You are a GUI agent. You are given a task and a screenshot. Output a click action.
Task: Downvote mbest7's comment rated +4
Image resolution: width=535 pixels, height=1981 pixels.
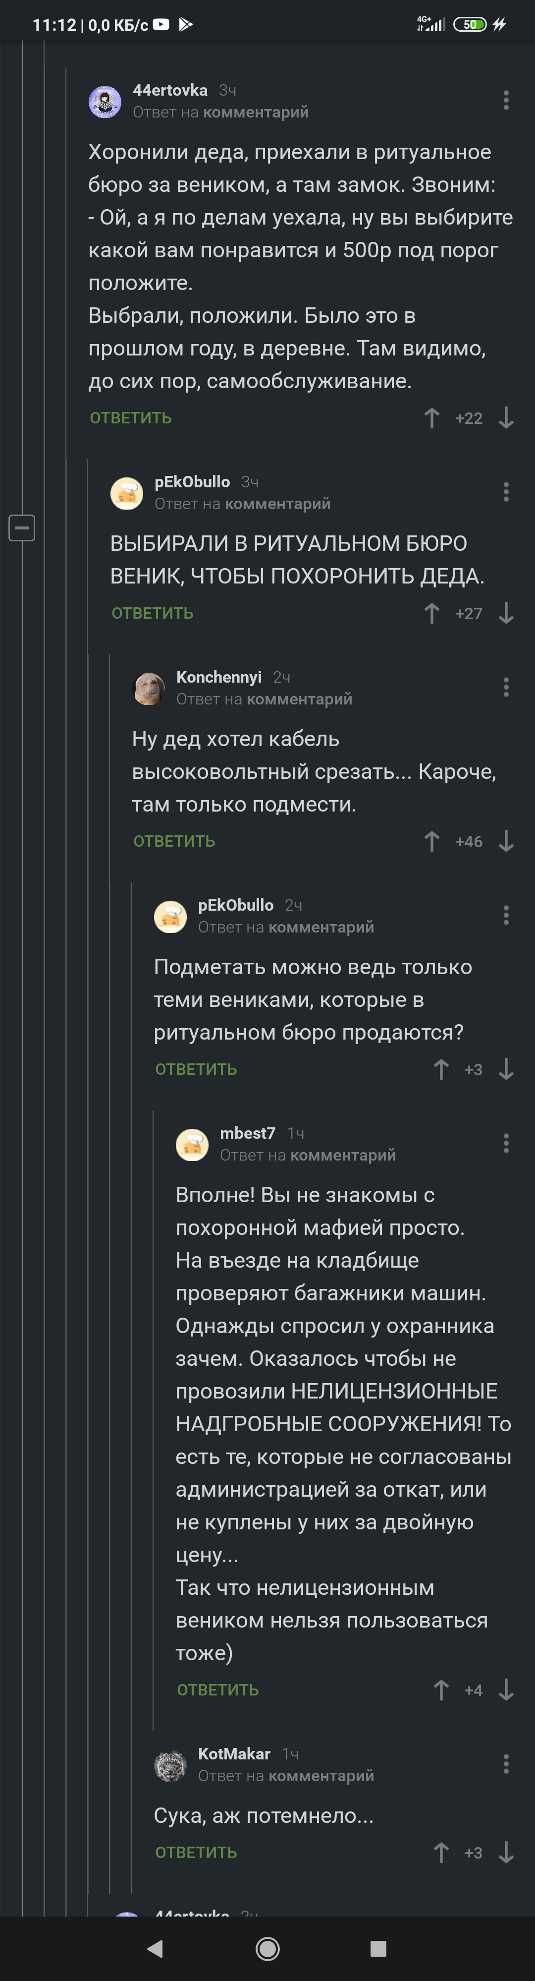click(x=506, y=1690)
